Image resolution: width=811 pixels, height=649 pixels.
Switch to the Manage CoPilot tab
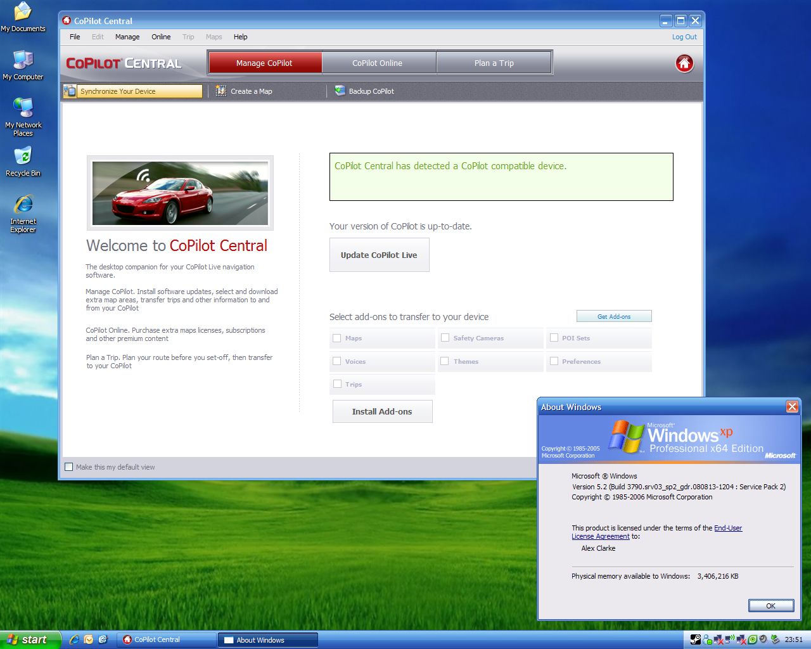click(264, 63)
